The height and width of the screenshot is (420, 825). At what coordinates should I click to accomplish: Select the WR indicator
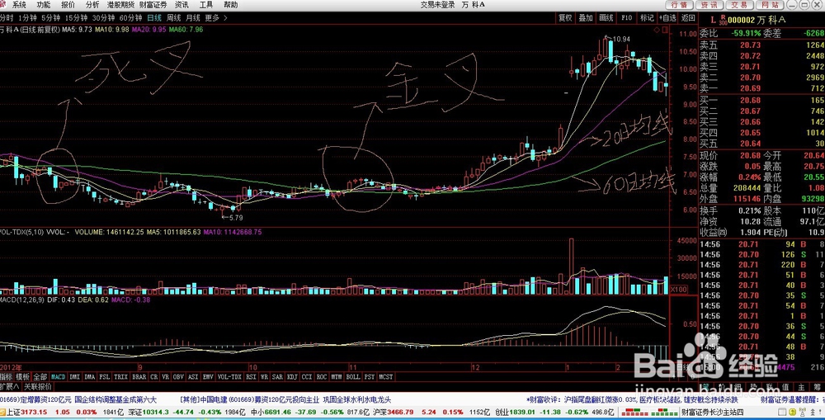[265, 377]
